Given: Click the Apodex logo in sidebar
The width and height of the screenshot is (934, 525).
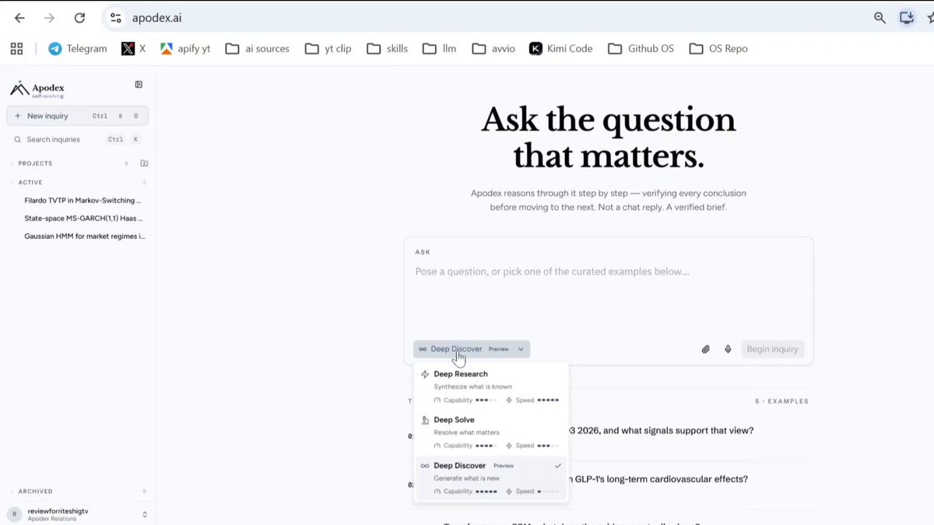Looking at the screenshot, I should coord(37,89).
